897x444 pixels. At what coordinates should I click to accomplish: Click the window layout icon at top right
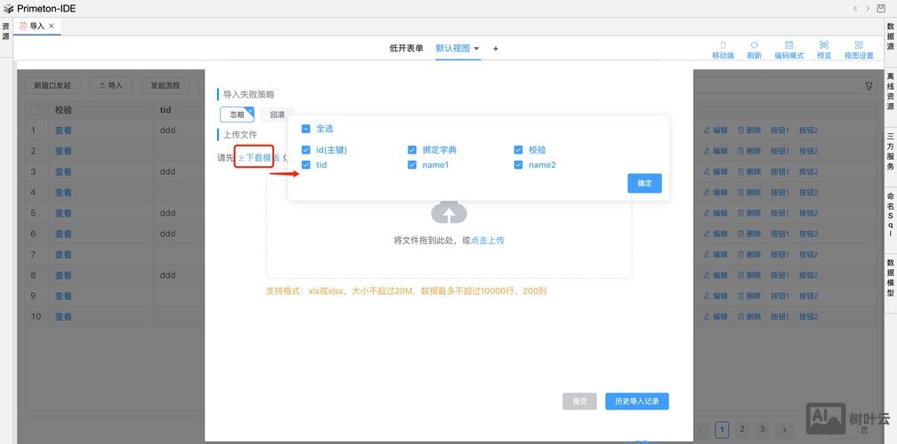(x=882, y=9)
